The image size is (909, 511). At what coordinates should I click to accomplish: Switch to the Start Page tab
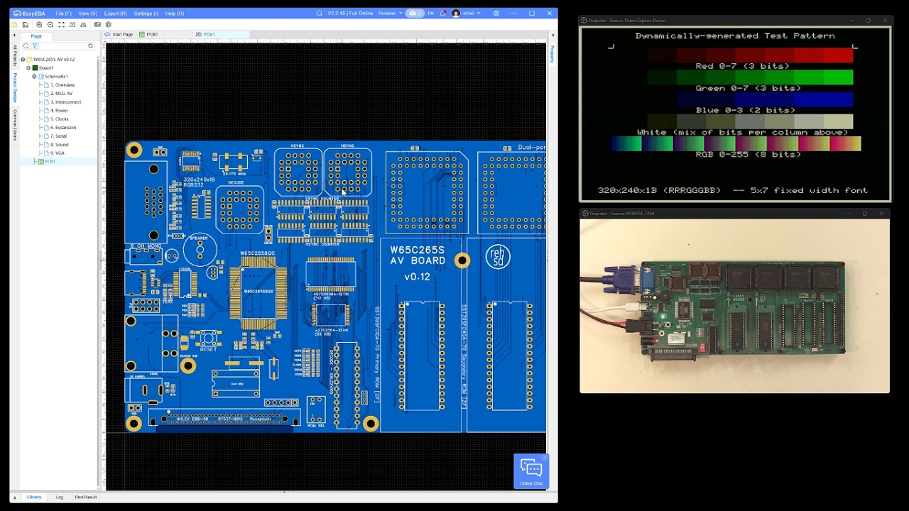point(119,34)
